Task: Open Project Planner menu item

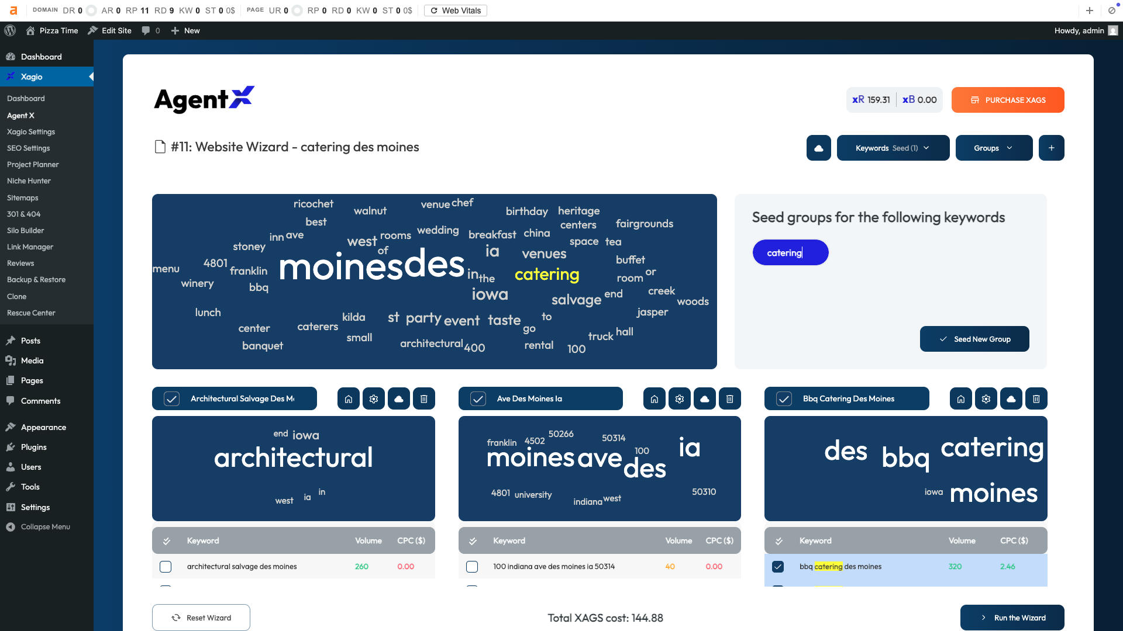Action: pos(33,165)
